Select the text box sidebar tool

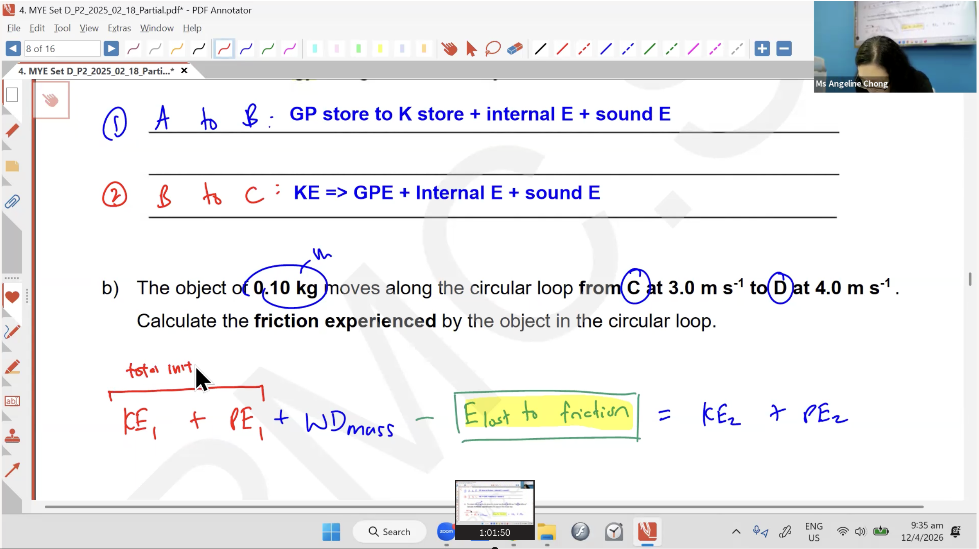pos(12,401)
